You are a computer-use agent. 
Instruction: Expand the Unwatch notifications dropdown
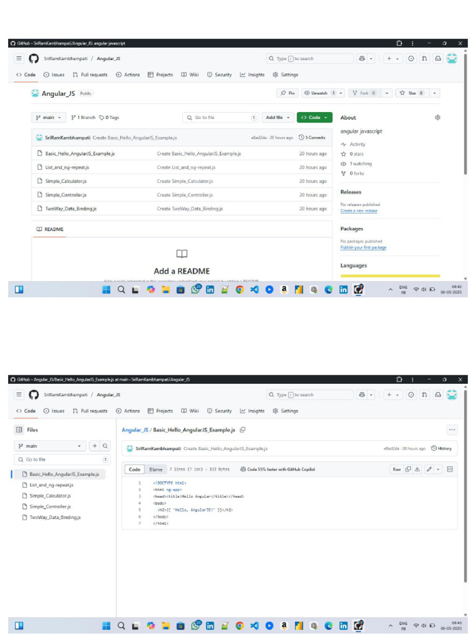pyautogui.click(x=341, y=93)
